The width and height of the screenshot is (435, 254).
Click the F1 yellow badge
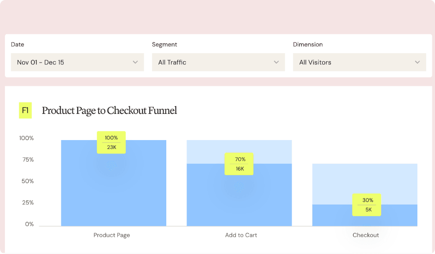point(25,111)
